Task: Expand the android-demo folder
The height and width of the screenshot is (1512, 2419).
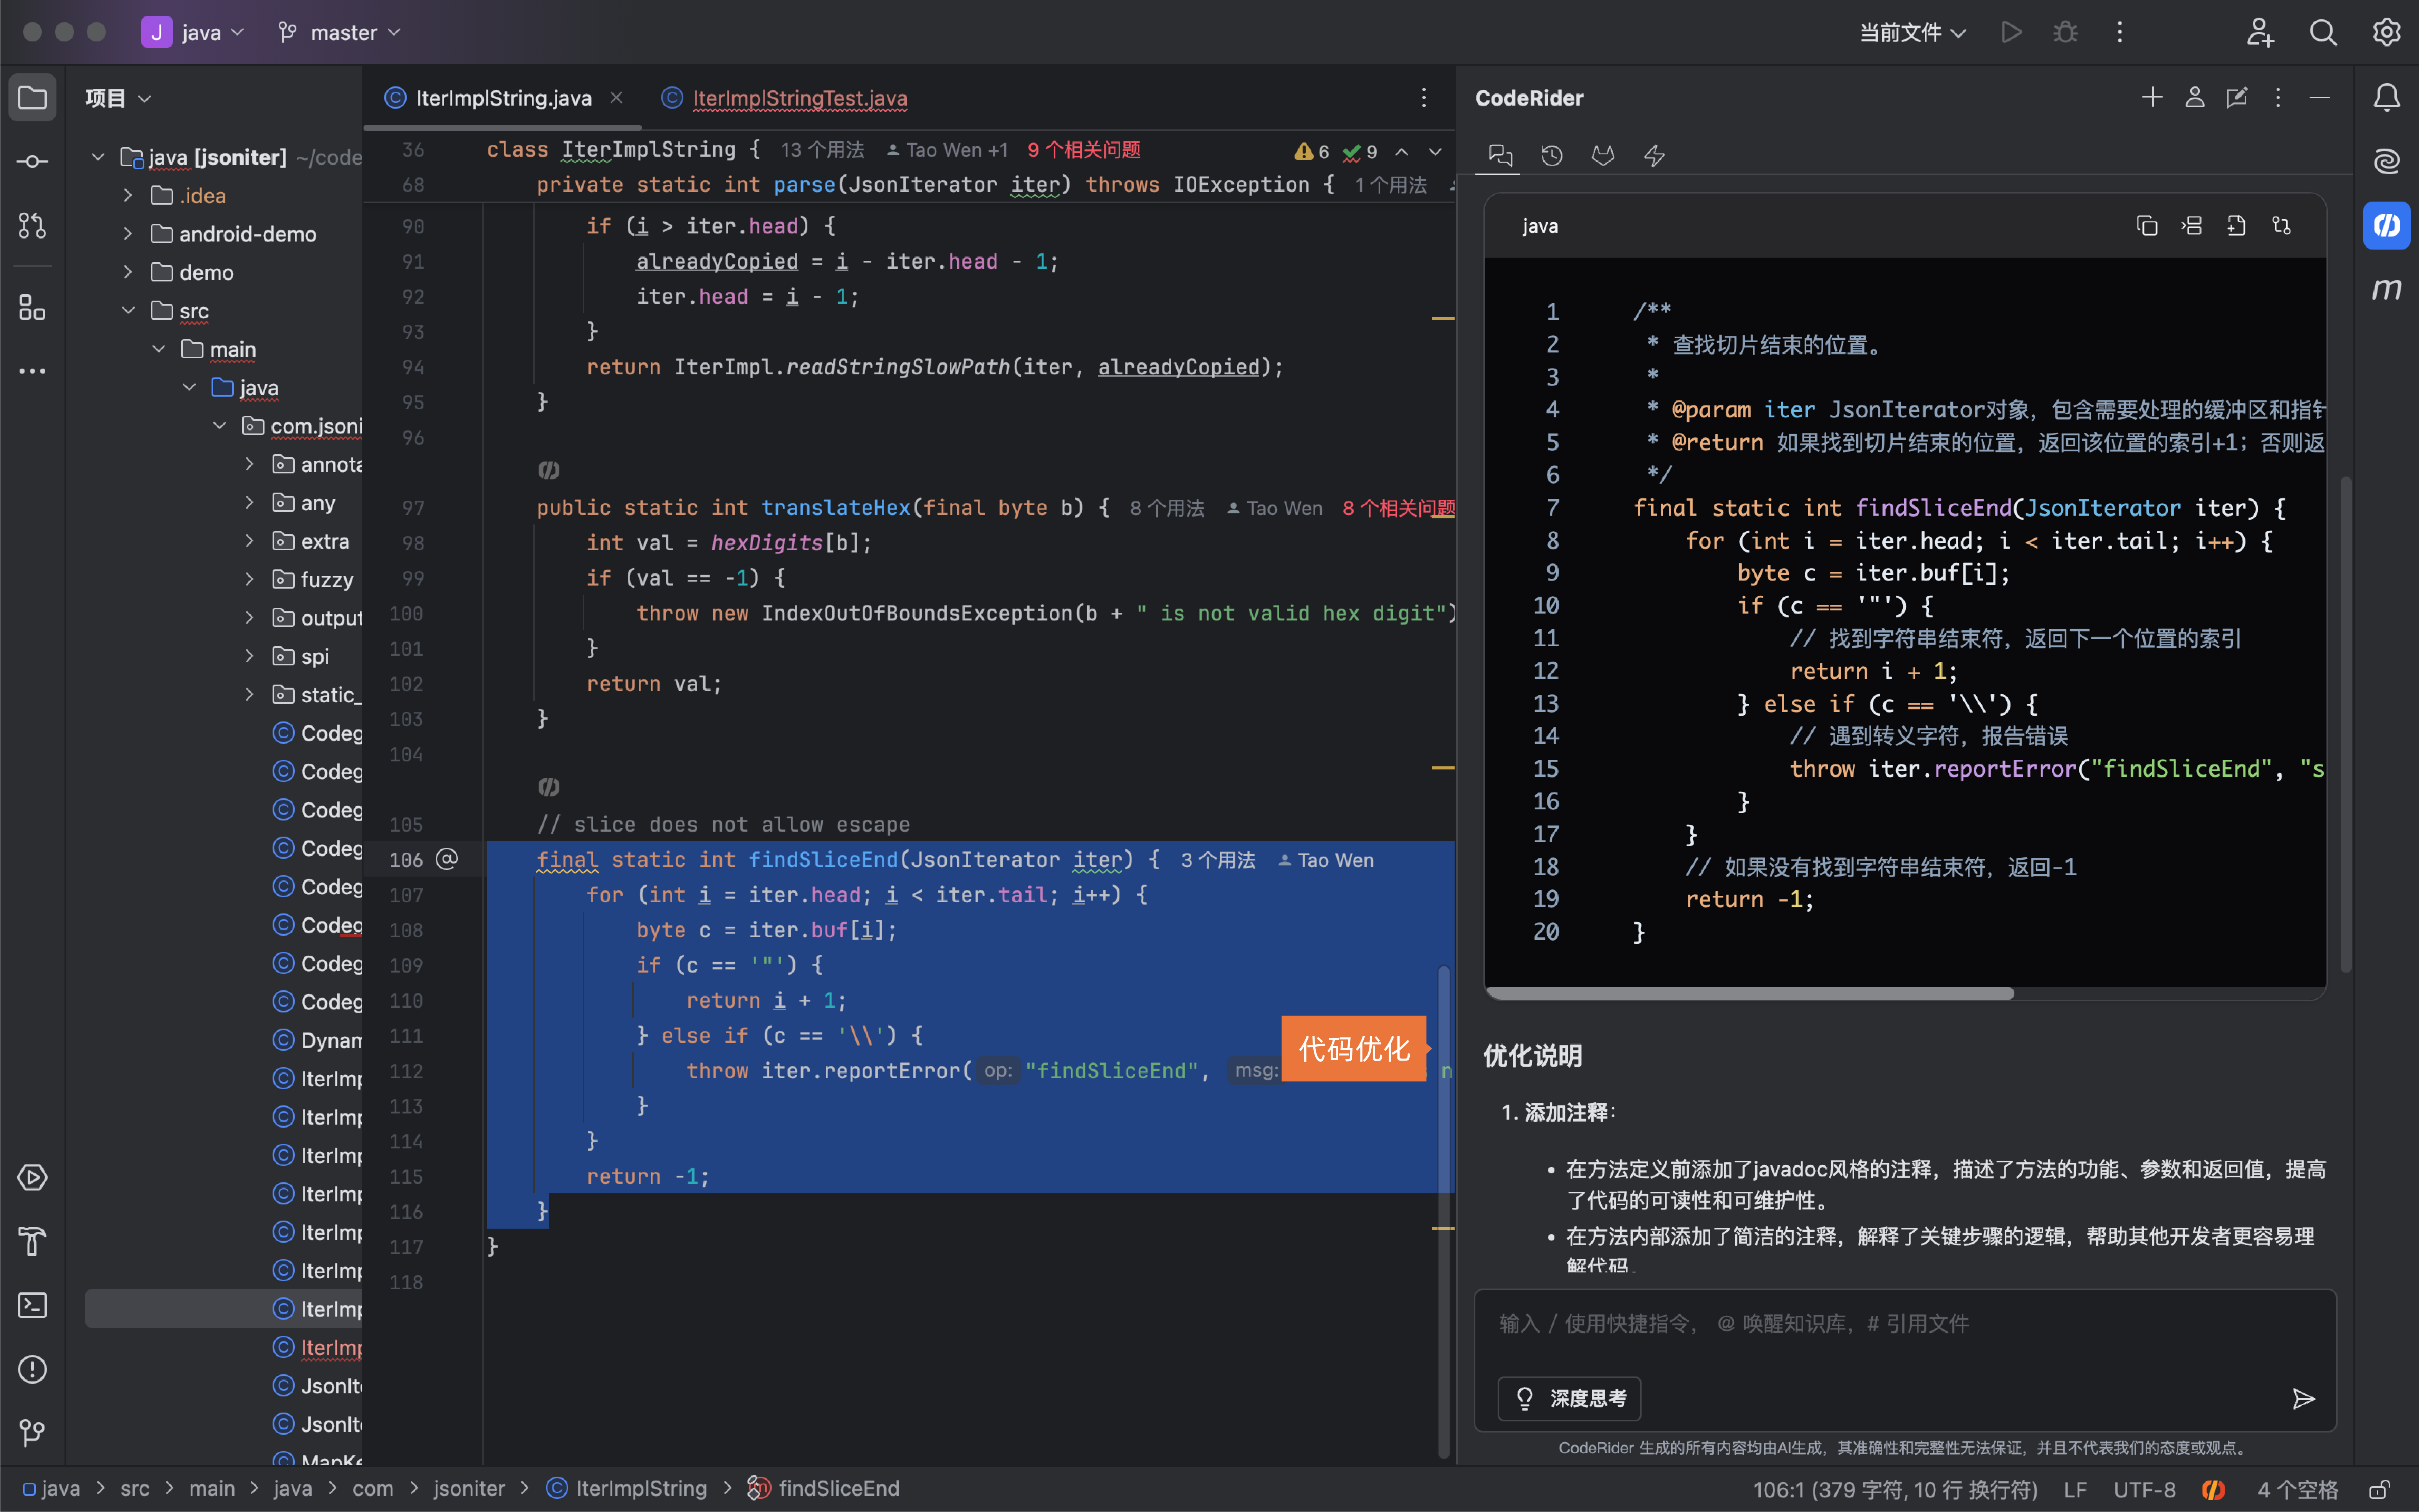Action: coord(128,234)
